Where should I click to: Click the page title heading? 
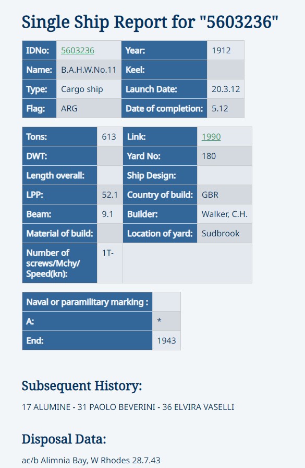(x=150, y=22)
